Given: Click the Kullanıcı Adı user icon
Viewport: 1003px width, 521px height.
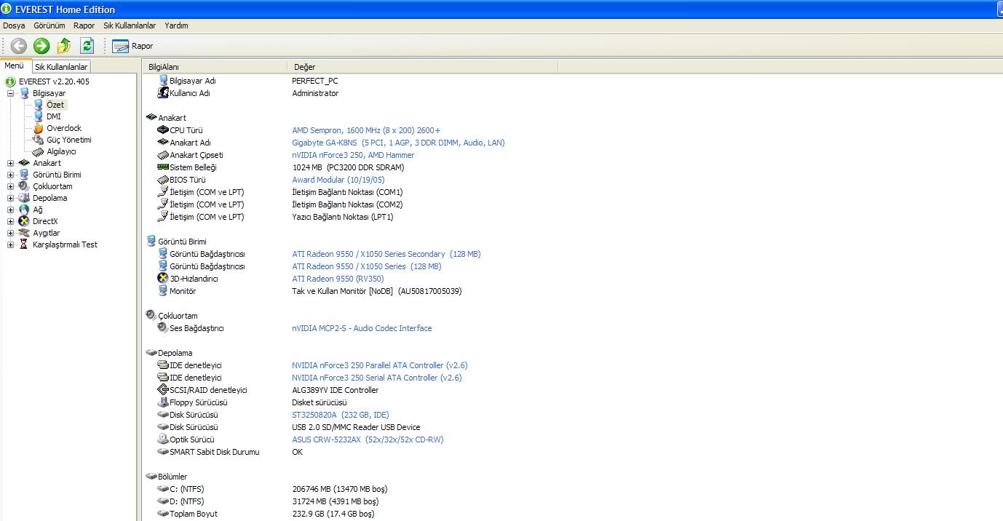Looking at the screenshot, I should tap(163, 93).
